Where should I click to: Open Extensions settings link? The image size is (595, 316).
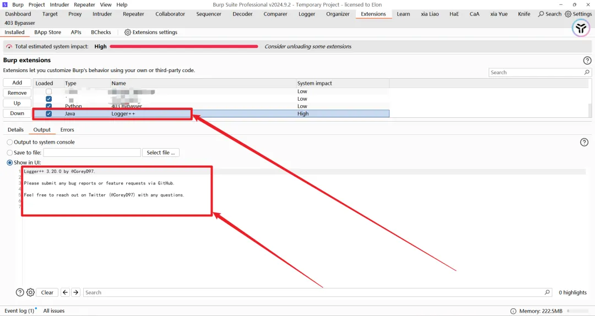pyautogui.click(x=155, y=32)
